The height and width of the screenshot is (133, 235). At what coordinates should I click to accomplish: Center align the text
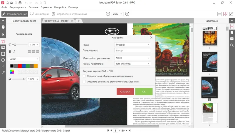point(33,52)
